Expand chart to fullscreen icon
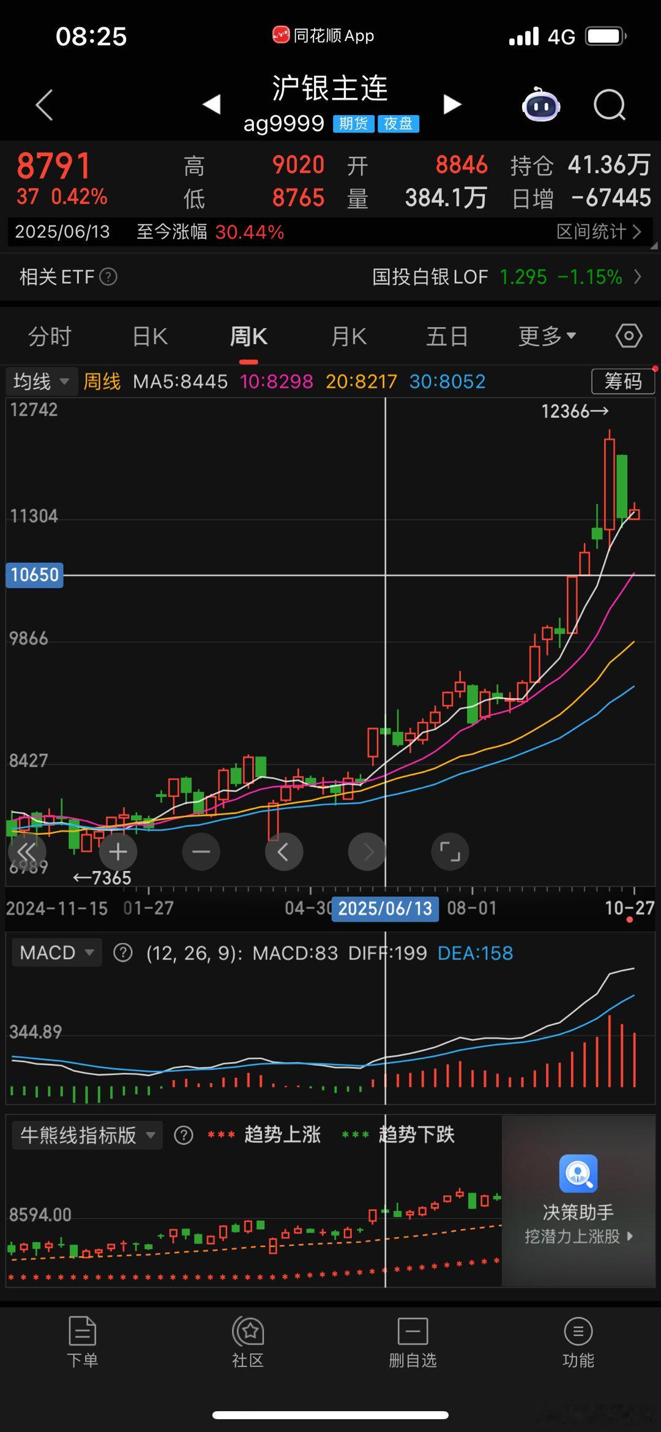Screen dimensions: 661x1432 (x=450, y=851)
